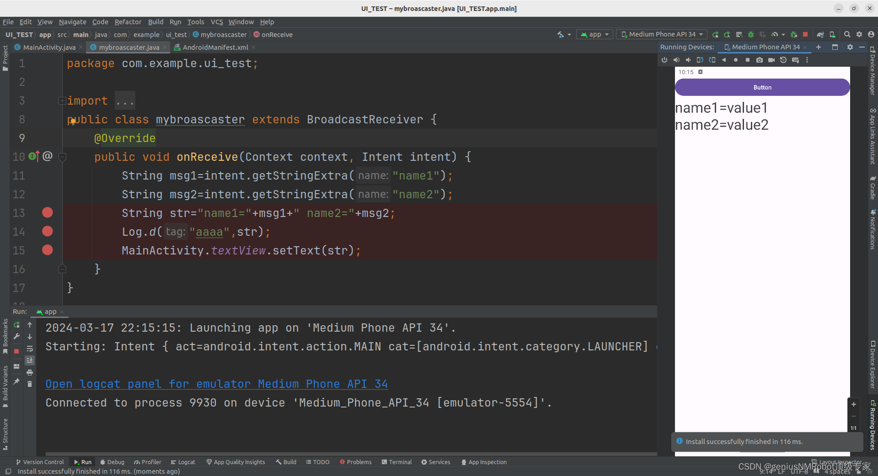Rotate emulator right icon

(712, 60)
